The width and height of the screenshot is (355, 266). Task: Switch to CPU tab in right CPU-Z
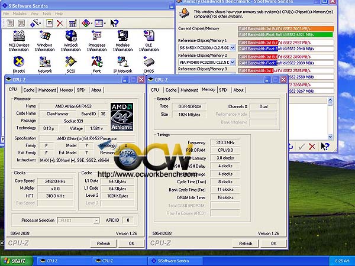pyautogui.click(x=155, y=90)
